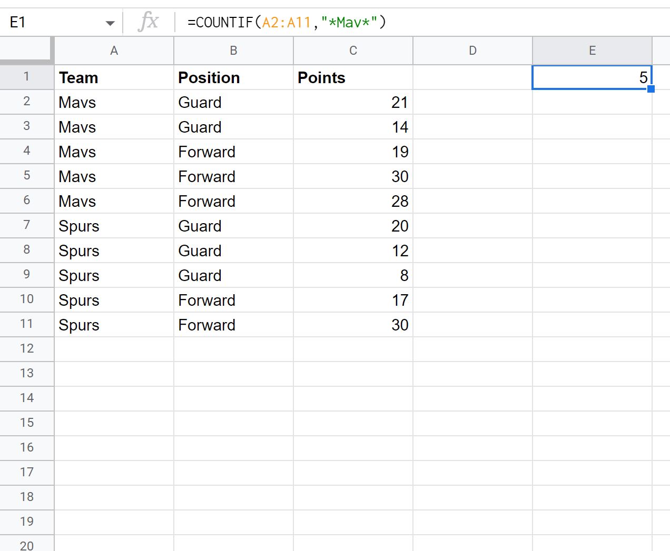Select cell E1 containing the value 5
This screenshot has width=670, height=551.
pos(592,77)
